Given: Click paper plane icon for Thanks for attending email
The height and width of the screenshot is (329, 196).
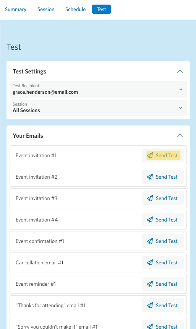Looking at the screenshot, I should point(150,305).
